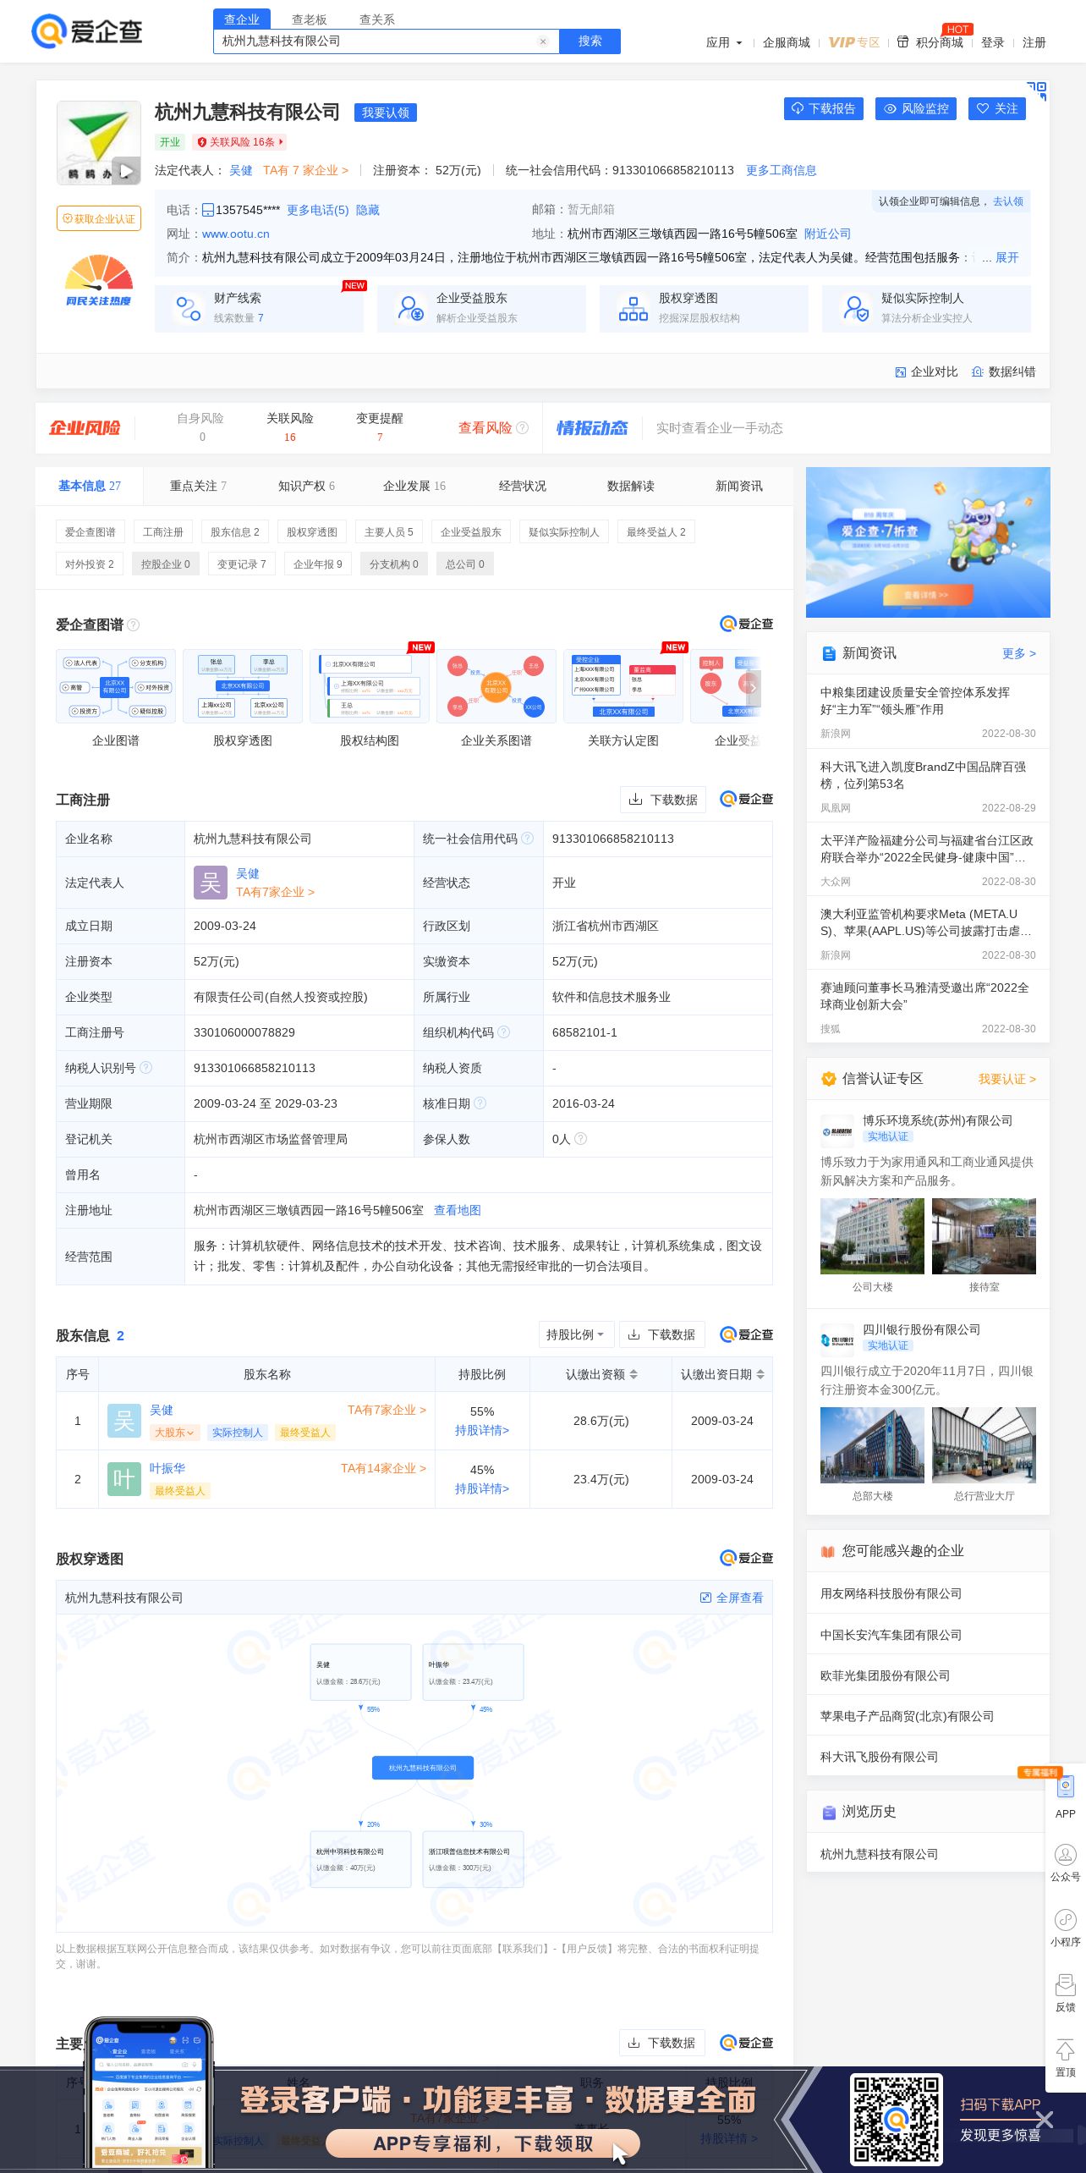Open the 持股比例 dropdown filter
Image resolution: width=1086 pixels, height=2173 pixels.
pyautogui.click(x=575, y=1334)
